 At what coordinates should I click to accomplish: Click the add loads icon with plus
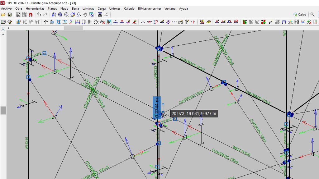(x=217, y=22)
